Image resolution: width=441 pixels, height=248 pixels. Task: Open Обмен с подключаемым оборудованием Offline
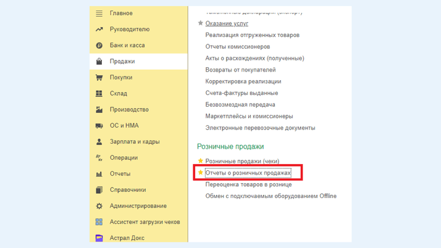[x=271, y=196]
